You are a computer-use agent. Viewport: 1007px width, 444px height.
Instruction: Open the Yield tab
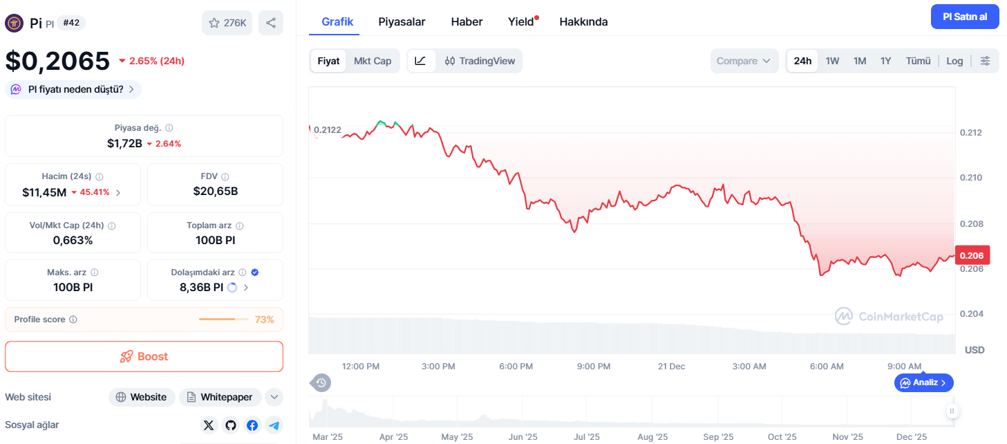[x=523, y=21]
